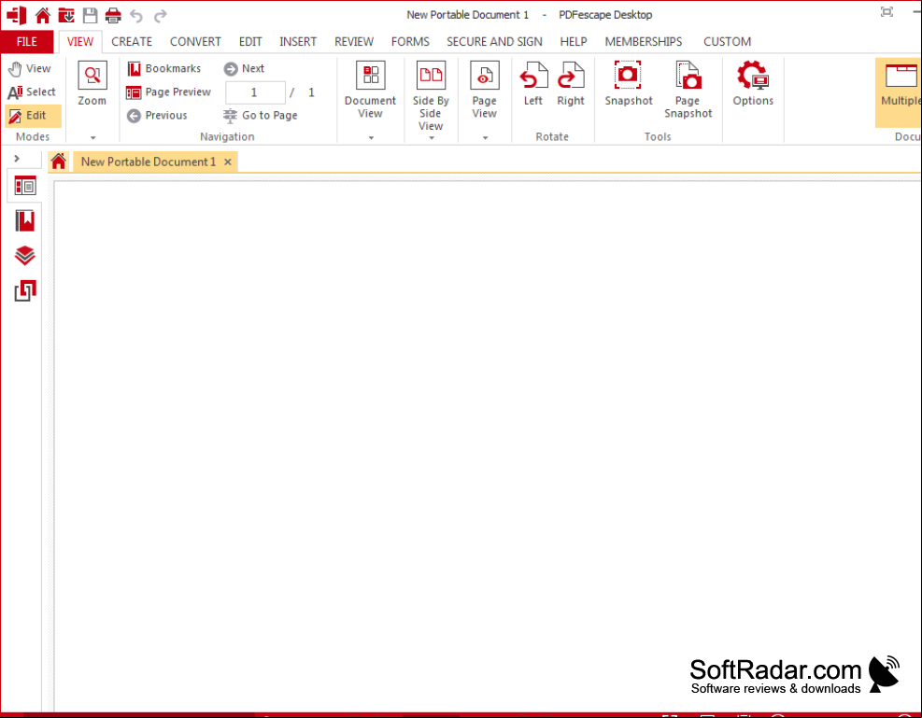Open the FILE menu
The height and width of the screenshot is (718, 922).
click(27, 42)
